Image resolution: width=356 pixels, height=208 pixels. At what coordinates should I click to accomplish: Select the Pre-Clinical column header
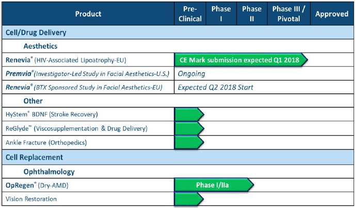click(189, 14)
